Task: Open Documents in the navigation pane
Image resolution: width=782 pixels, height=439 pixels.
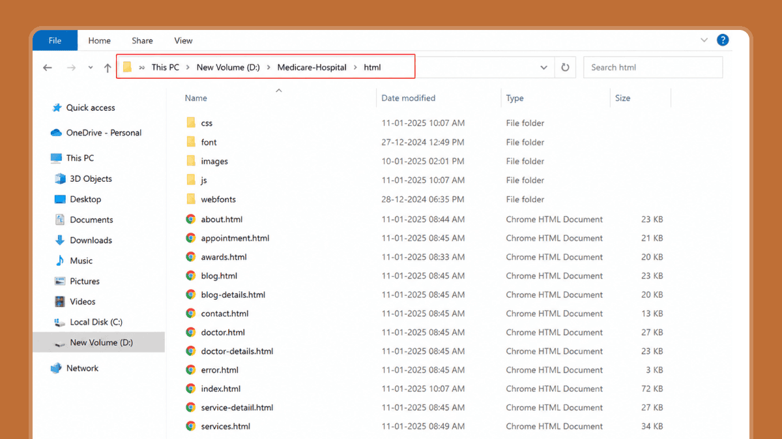Action: (x=91, y=220)
